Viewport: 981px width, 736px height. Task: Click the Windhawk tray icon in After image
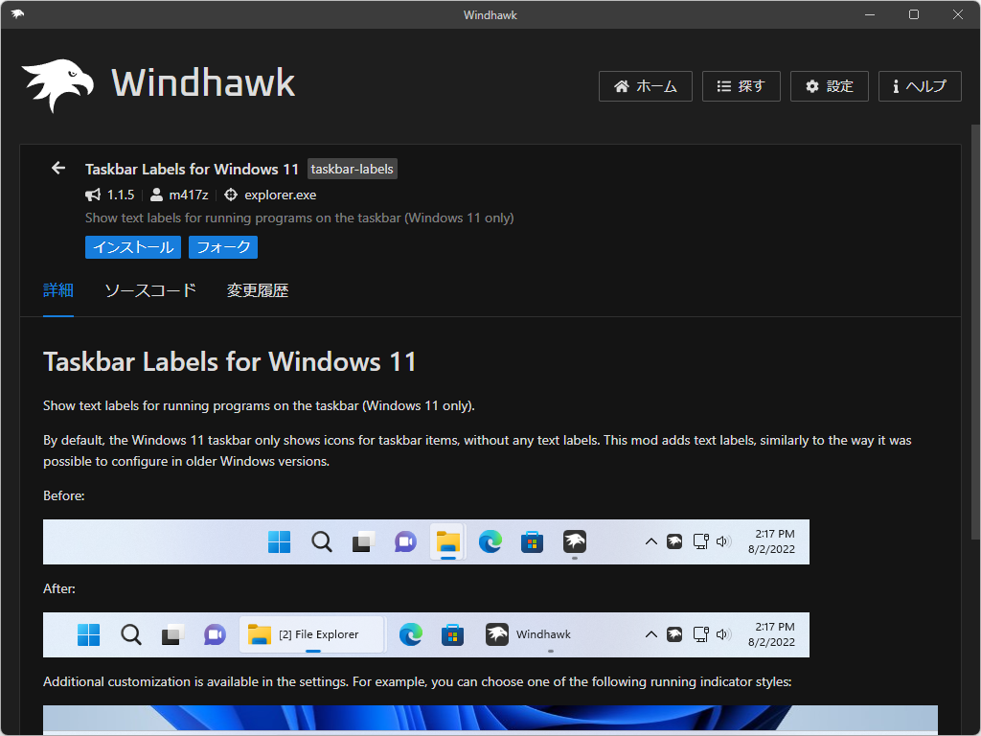pyautogui.click(x=674, y=634)
